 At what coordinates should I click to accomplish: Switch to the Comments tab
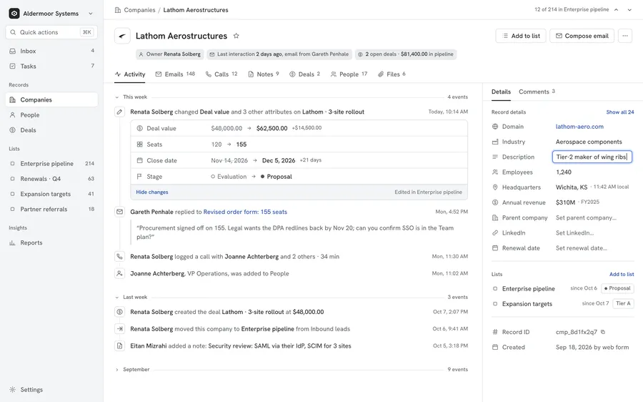coord(537,92)
